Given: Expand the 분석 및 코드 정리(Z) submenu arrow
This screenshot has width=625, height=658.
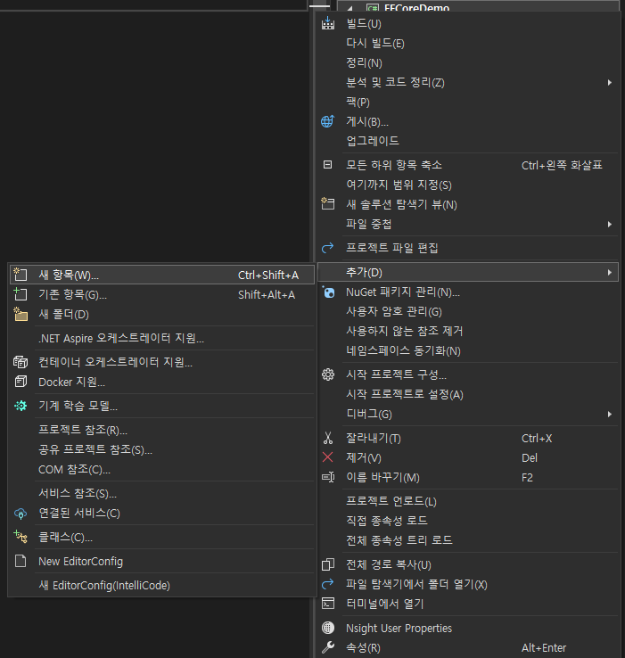Looking at the screenshot, I should 610,82.
